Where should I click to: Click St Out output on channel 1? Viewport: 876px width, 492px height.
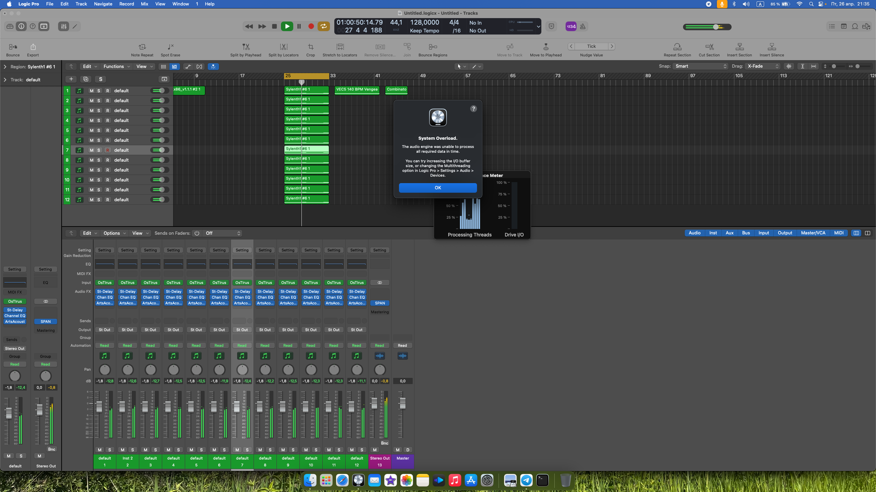click(104, 330)
